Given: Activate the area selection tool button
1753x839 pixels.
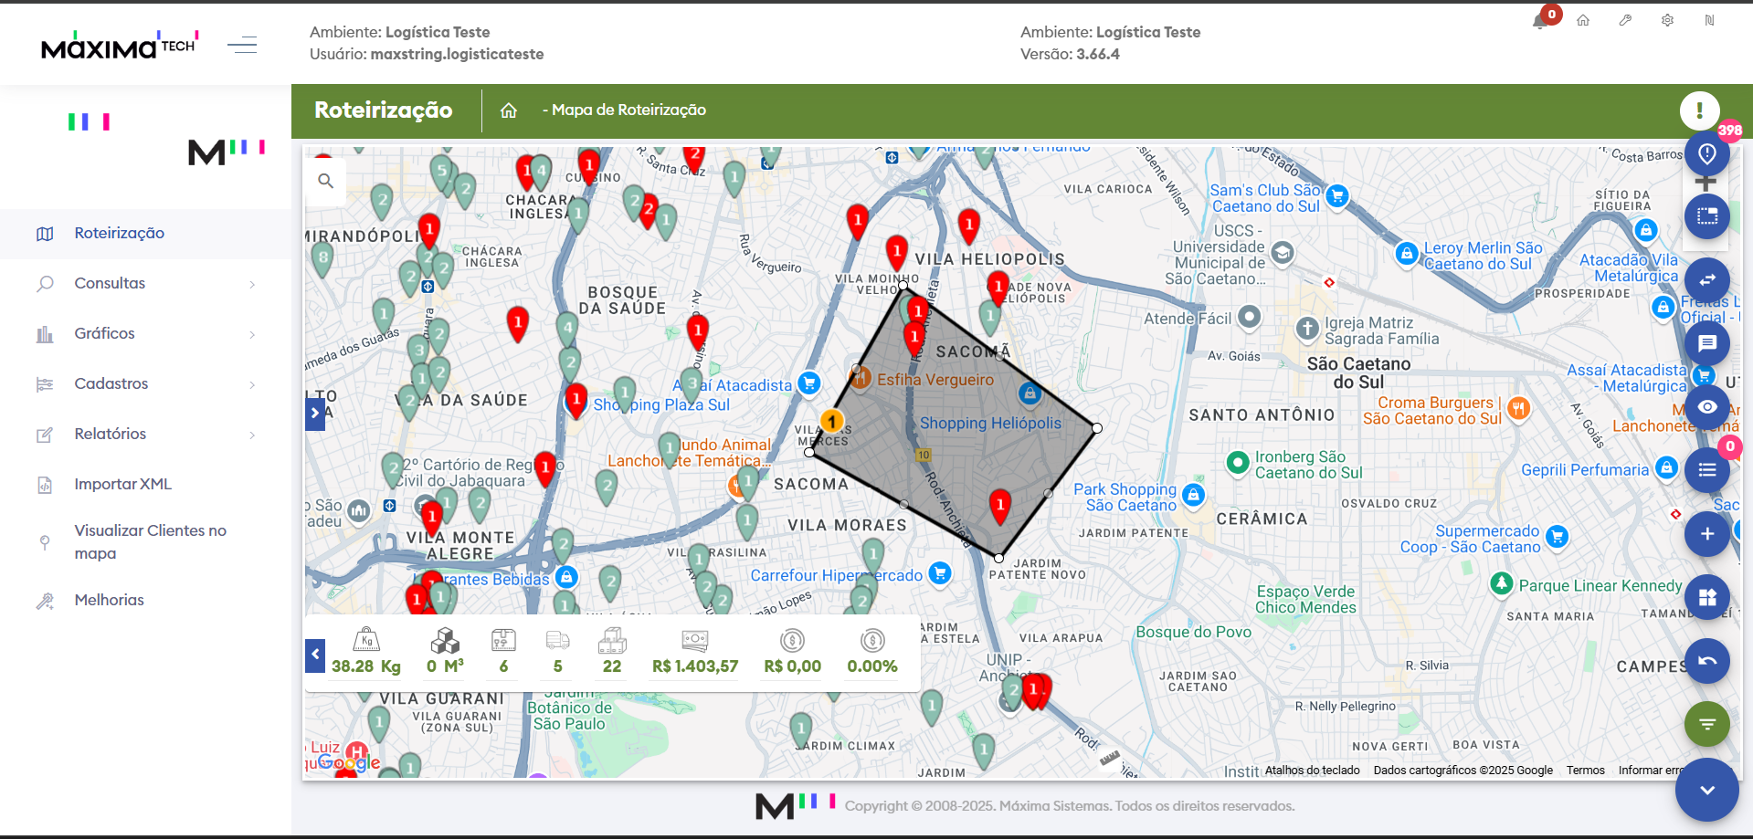Looking at the screenshot, I should coord(1706,216).
